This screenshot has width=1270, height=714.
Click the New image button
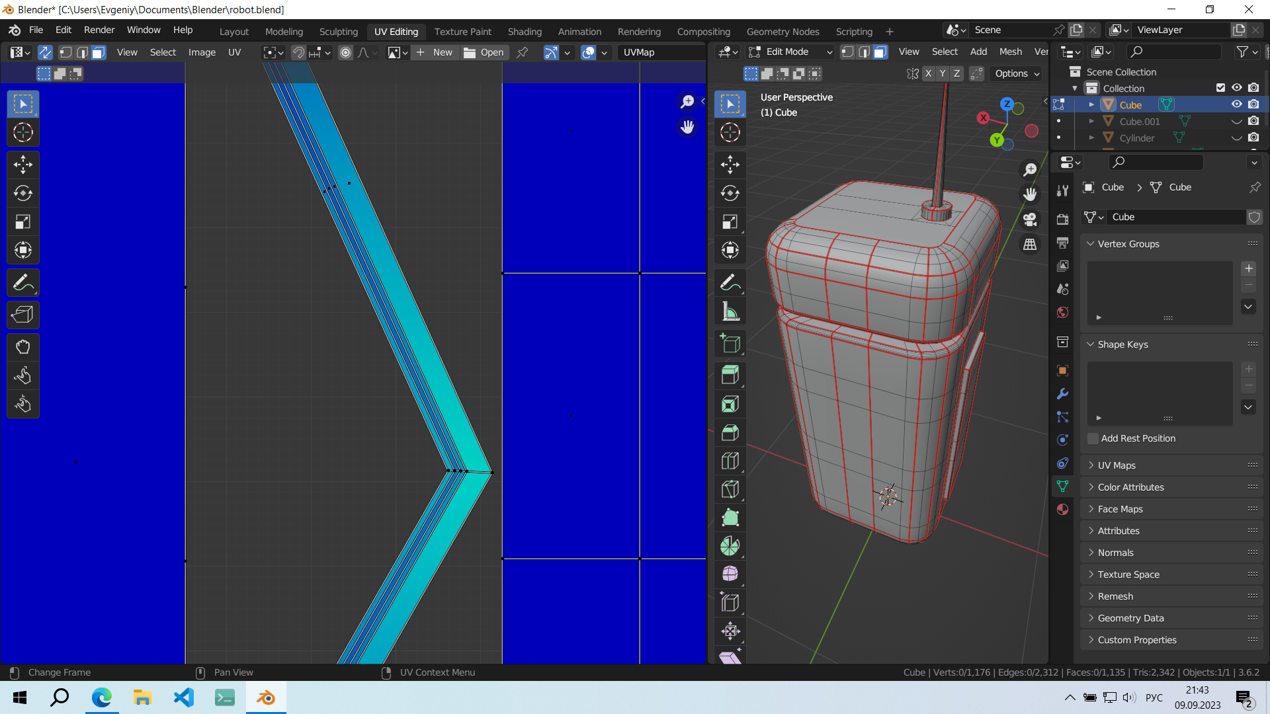[435, 52]
